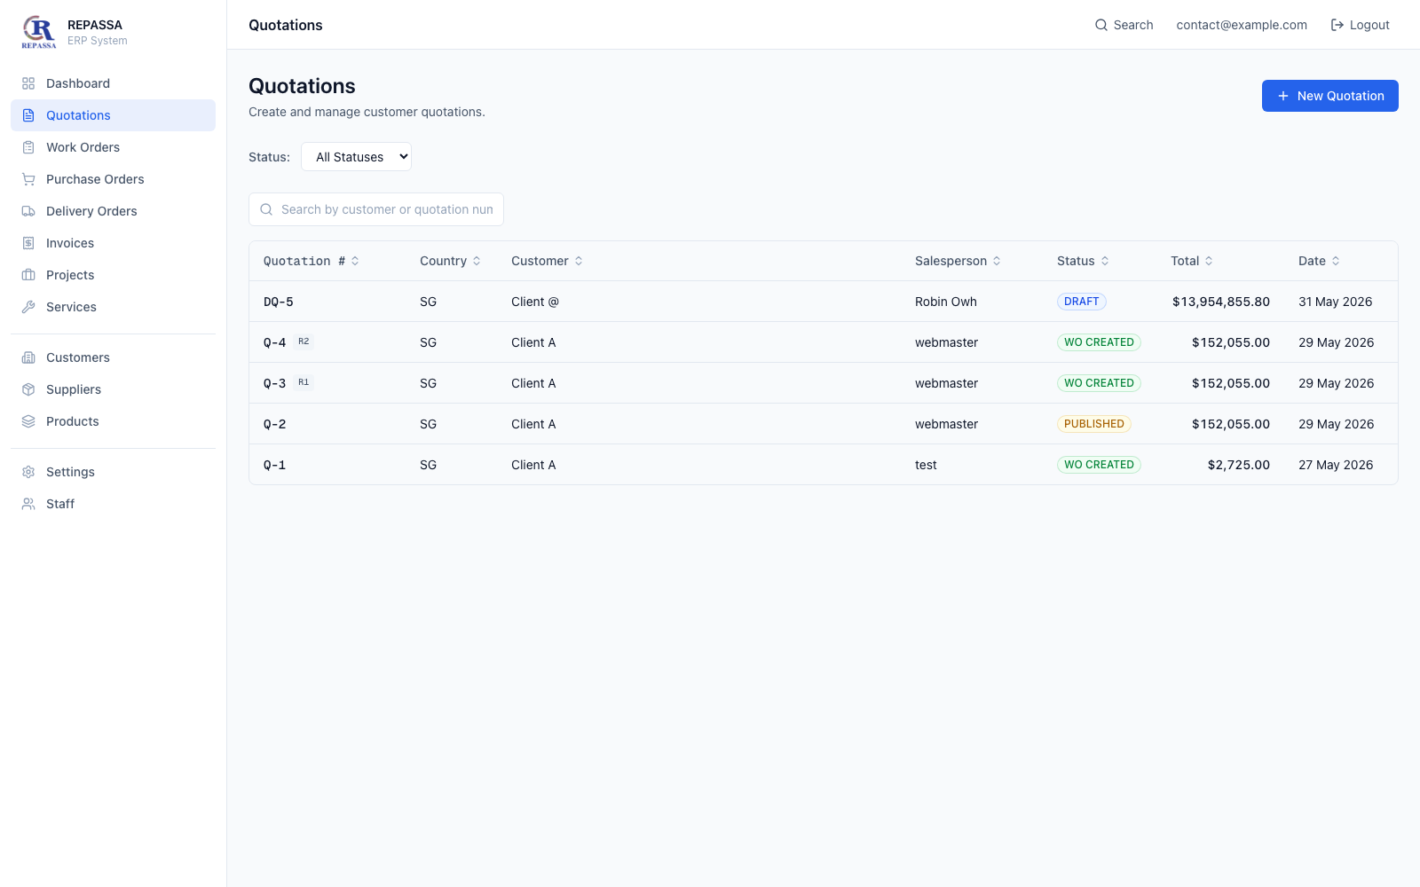Click the DRAFT status badge
1420x887 pixels.
click(x=1081, y=302)
